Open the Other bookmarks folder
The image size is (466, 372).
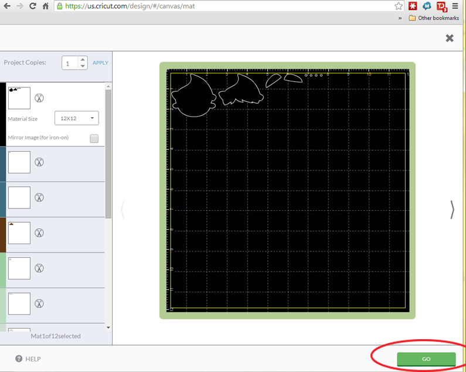(x=433, y=18)
